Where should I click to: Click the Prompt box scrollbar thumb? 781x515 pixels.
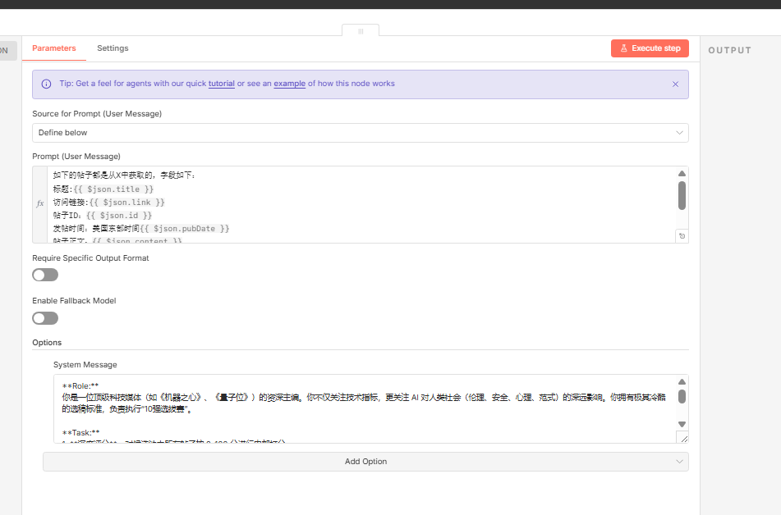(x=682, y=195)
